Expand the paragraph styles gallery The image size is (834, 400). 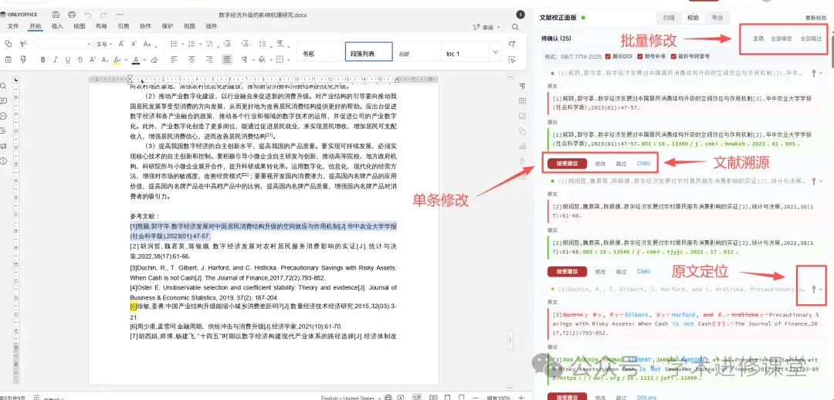pyautogui.click(x=496, y=53)
